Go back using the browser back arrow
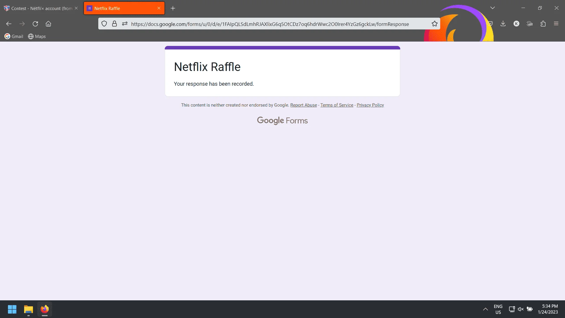 pos(9,24)
